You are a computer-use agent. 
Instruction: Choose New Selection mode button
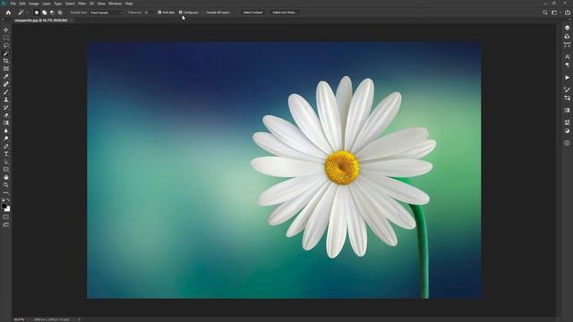37,13
